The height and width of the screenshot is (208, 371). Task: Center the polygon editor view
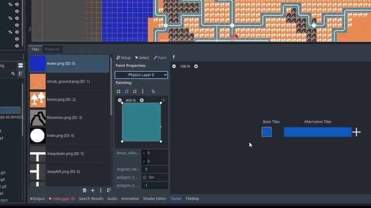tap(163, 100)
